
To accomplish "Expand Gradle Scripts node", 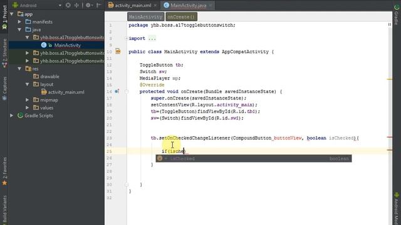I will pyautogui.click(x=12, y=116).
